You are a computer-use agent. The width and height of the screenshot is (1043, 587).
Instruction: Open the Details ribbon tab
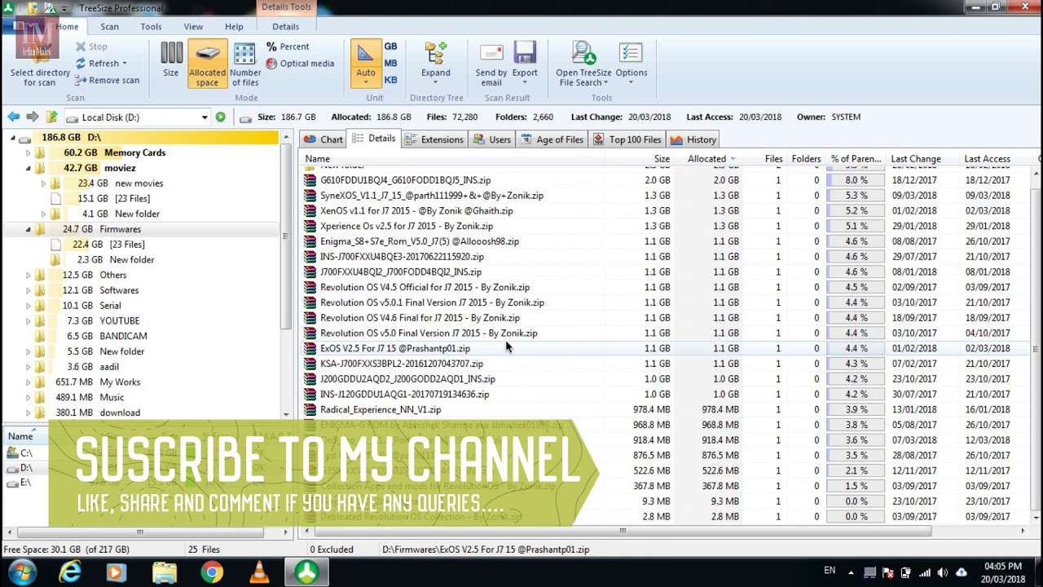[285, 26]
